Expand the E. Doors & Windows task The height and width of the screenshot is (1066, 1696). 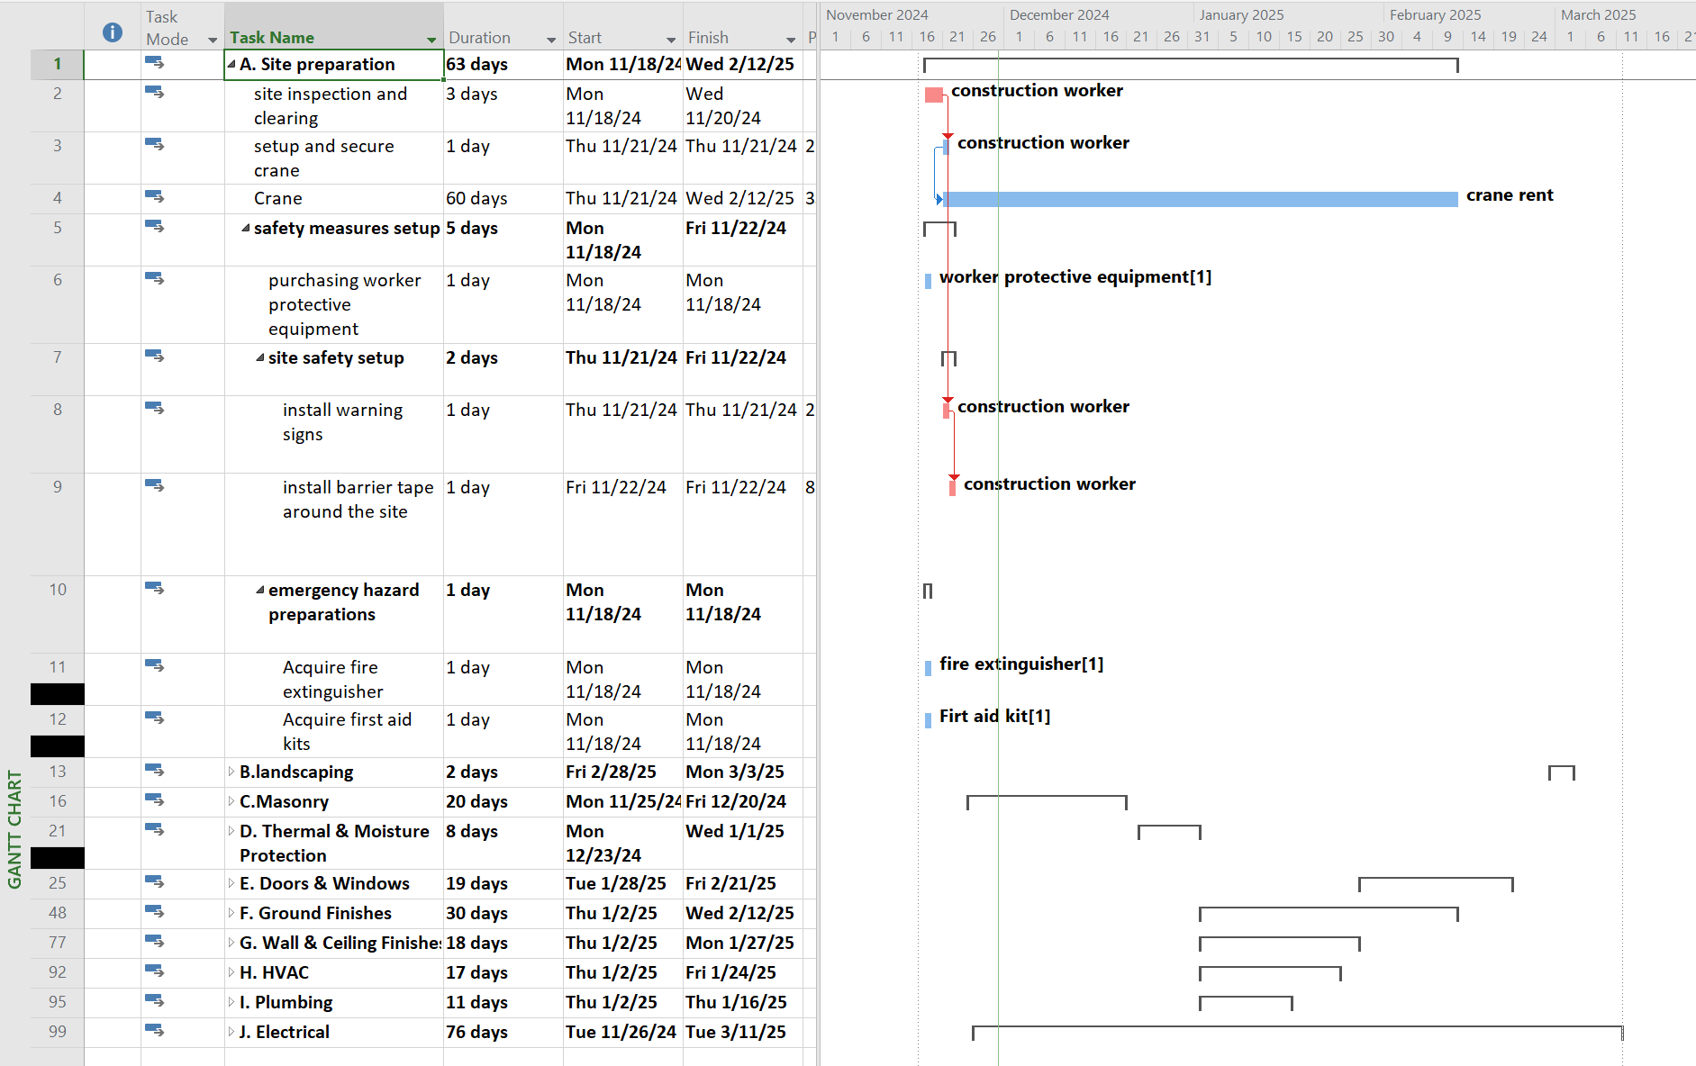click(x=231, y=883)
